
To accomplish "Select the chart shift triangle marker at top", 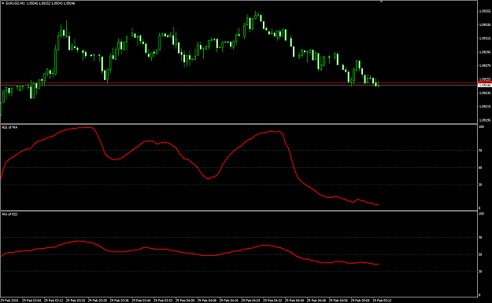I will point(381,2).
